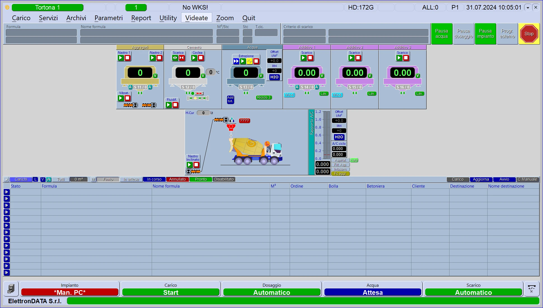Click the Aggiorna button

(481, 179)
